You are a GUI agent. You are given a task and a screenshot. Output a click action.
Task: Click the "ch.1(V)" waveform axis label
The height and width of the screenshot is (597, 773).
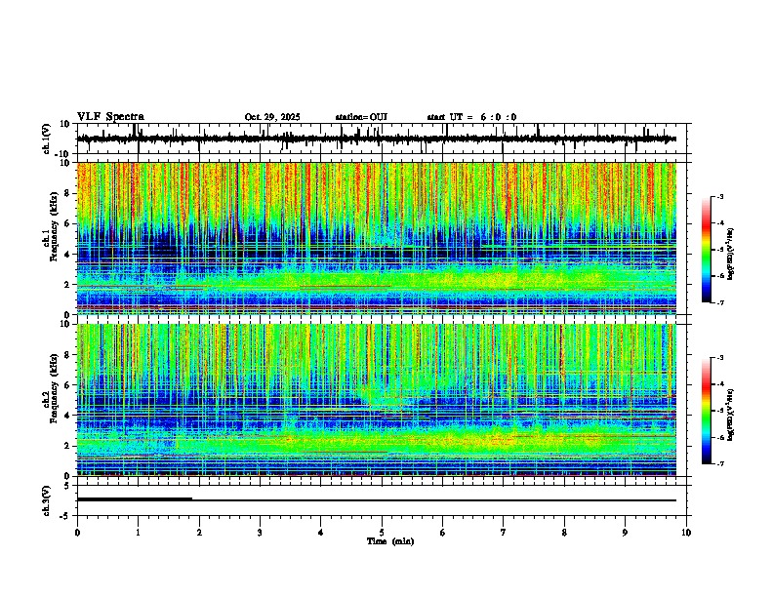coord(47,139)
